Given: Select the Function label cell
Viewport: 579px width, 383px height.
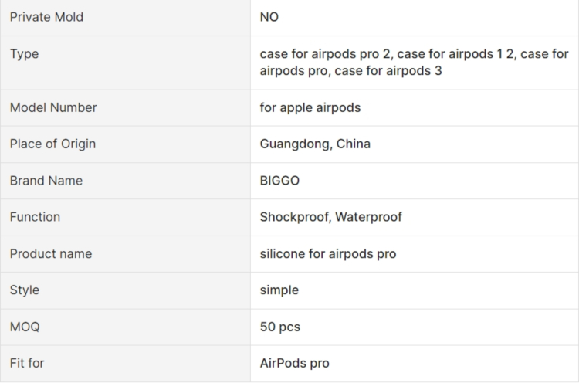Looking at the screenshot, I should (x=35, y=217).
